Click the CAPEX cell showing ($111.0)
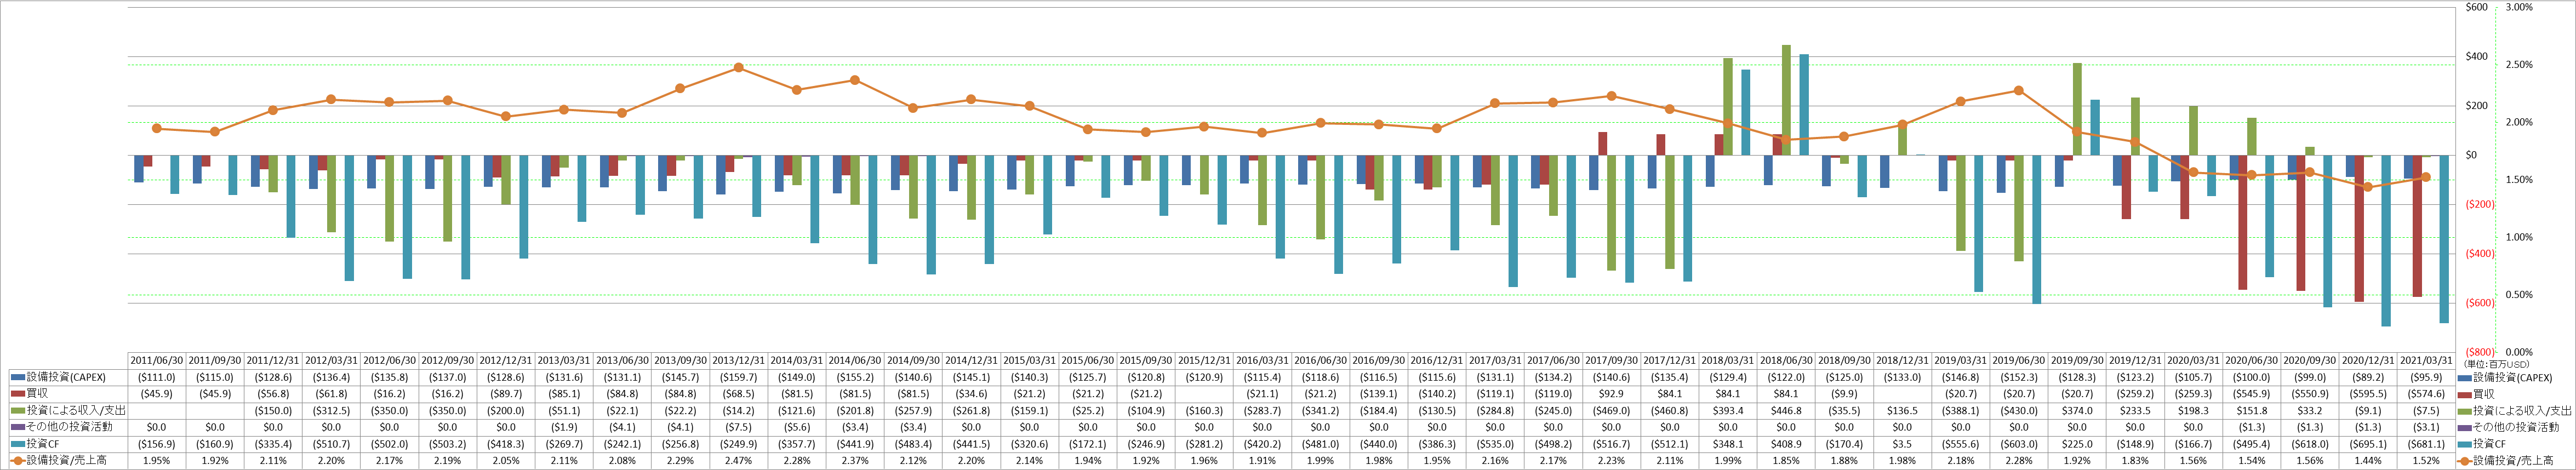 point(157,378)
